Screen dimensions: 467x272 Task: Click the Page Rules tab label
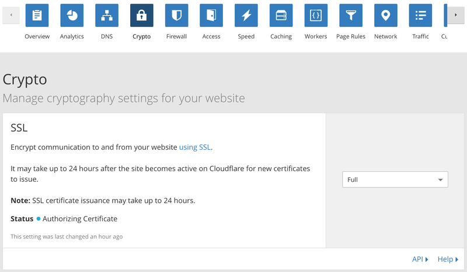351,37
